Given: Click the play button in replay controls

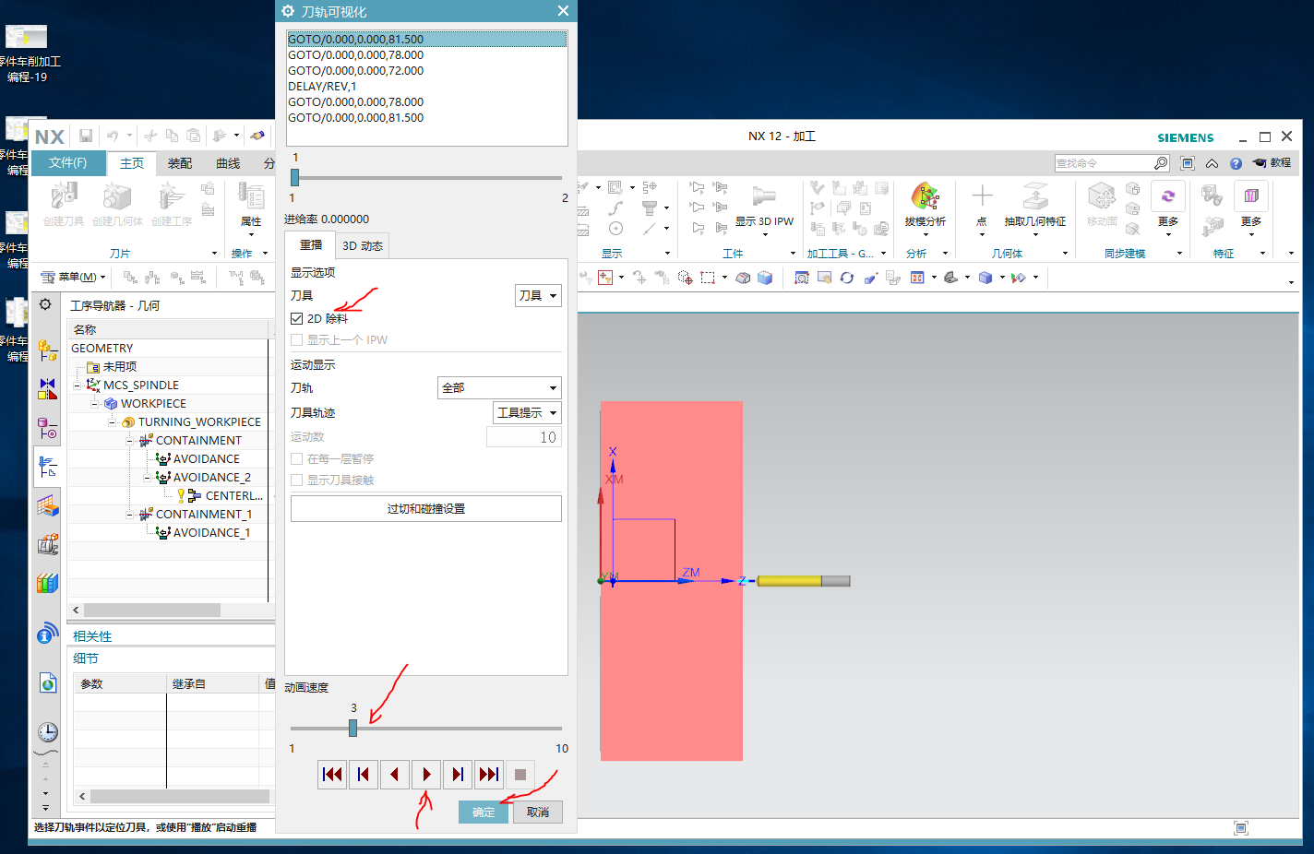Looking at the screenshot, I should pos(426,775).
